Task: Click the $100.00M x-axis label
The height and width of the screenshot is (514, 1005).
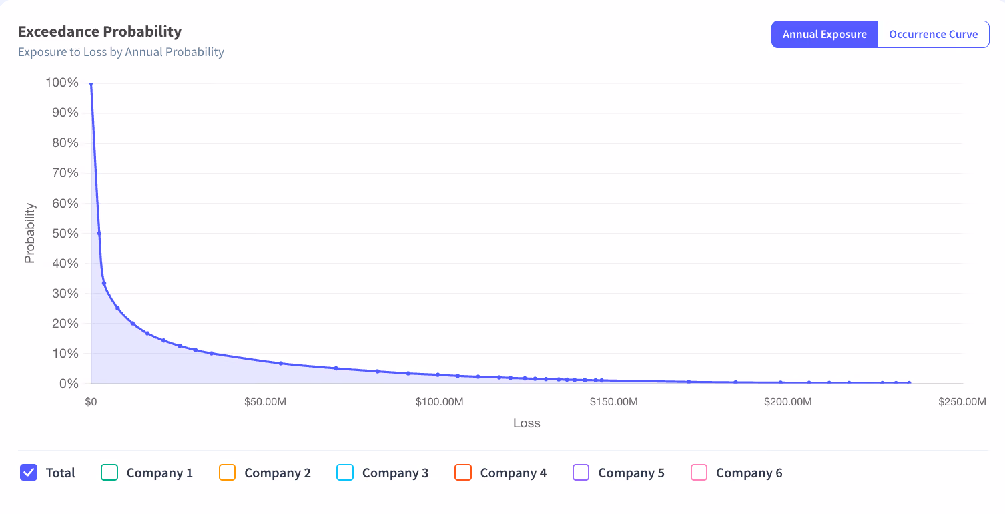Action: [439, 402]
